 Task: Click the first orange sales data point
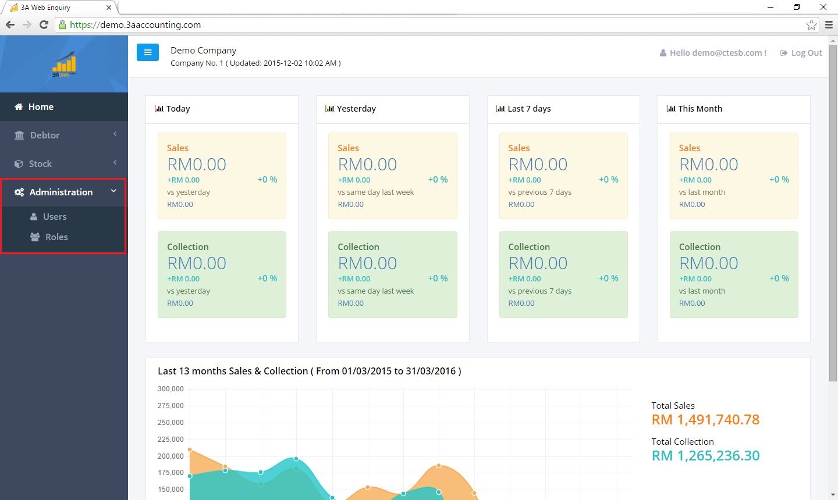[190, 449]
